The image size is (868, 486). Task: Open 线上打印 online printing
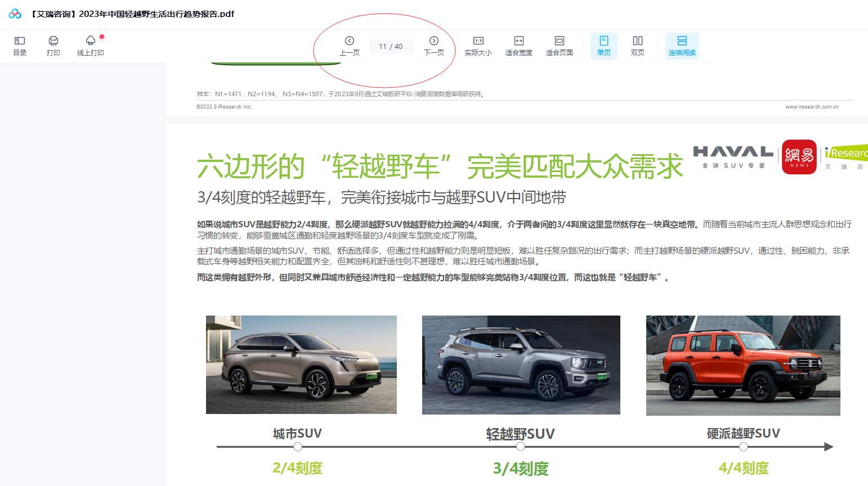click(x=90, y=46)
